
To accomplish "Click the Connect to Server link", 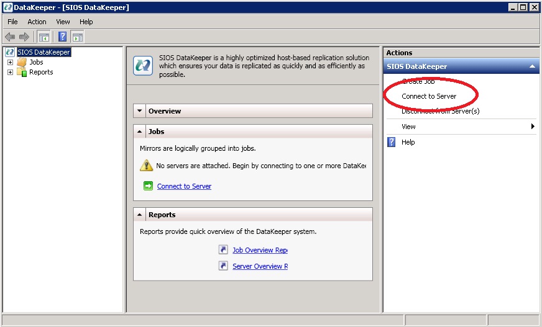I will tap(184, 186).
